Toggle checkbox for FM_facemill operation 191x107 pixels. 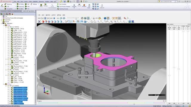click(10, 29)
